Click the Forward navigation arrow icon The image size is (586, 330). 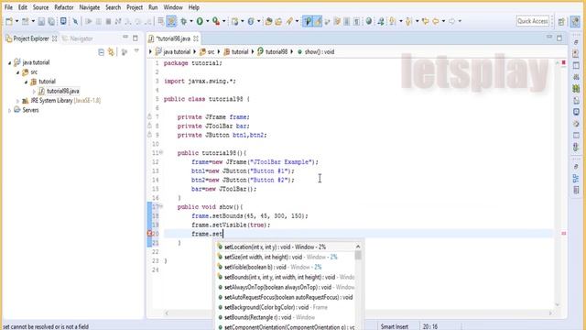pyautogui.click(x=451, y=21)
